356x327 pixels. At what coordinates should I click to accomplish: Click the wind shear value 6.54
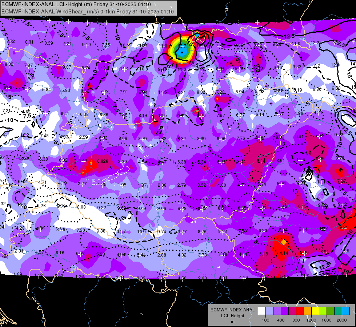[48, 66]
